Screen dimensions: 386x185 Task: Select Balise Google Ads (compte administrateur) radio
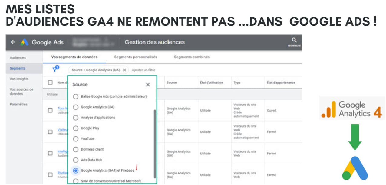[x=76, y=96]
